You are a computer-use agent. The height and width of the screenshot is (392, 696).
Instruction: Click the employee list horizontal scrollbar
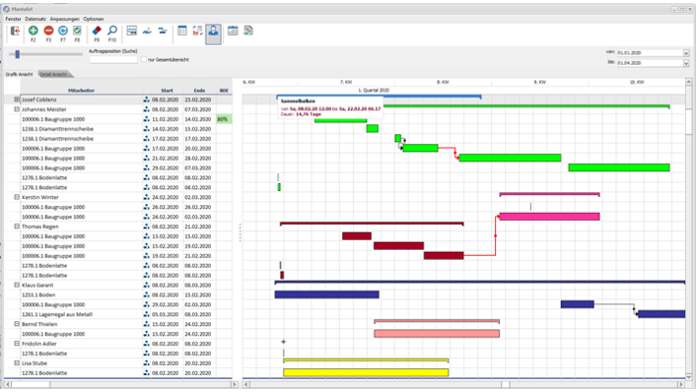(120, 384)
